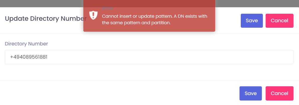Click blank dialog body below the input field
The height and width of the screenshot is (105, 299).
[x=149, y=72]
